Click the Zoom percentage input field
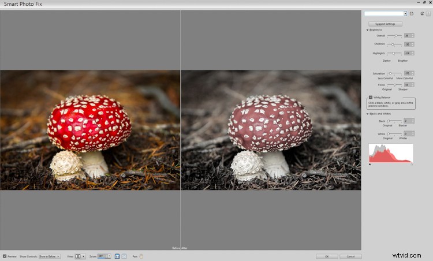The height and width of the screenshot is (261, 433). coord(101,256)
